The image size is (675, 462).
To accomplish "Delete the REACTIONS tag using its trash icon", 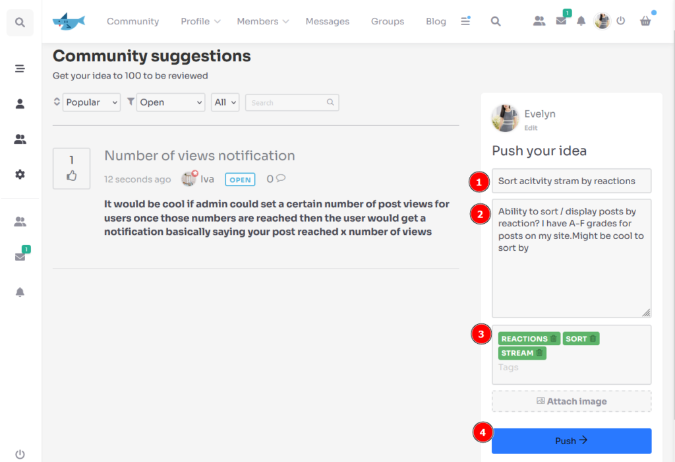I will (x=555, y=338).
